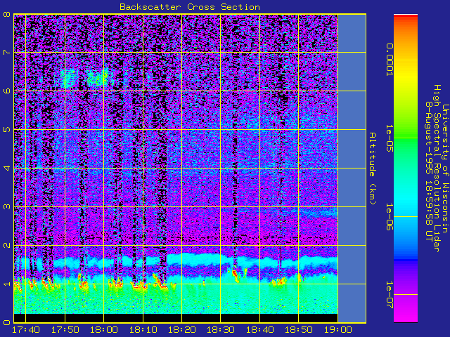Click the 17:40 time axis label
The width and height of the screenshot is (450, 337).
[26, 329]
